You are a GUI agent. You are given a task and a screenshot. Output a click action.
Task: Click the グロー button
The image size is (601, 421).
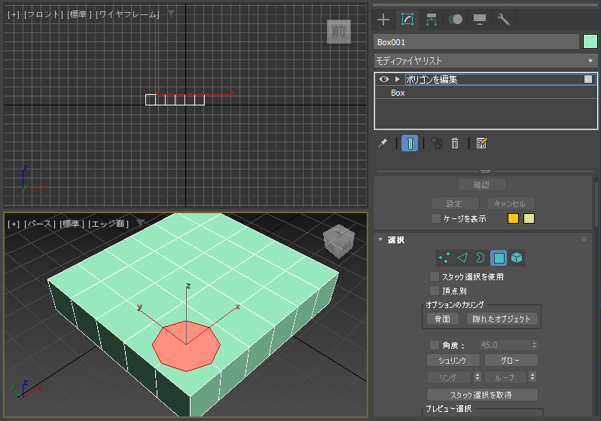click(x=511, y=361)
